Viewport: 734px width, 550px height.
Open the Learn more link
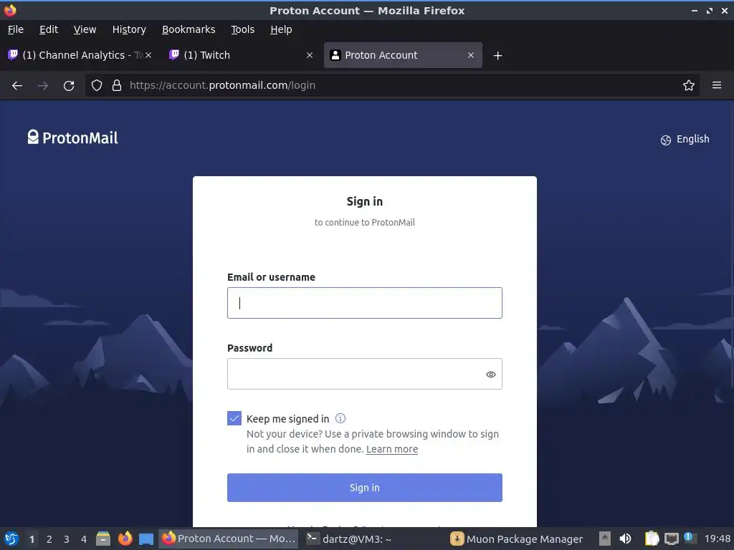tap(392, 449)
